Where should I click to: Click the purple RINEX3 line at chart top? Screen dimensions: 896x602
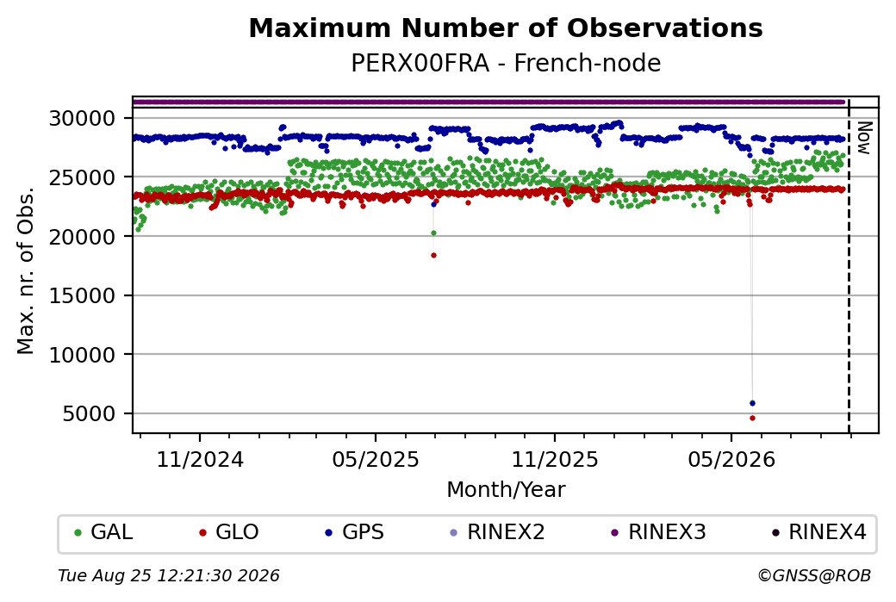tap(488, 102)
